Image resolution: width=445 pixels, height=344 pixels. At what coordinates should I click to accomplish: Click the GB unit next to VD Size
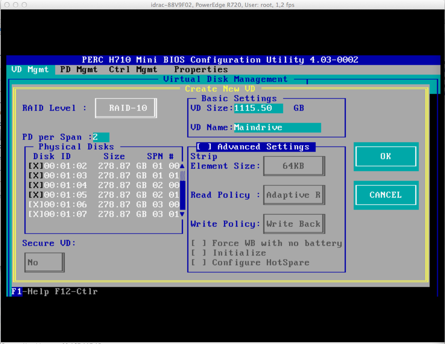click(299, 108)
